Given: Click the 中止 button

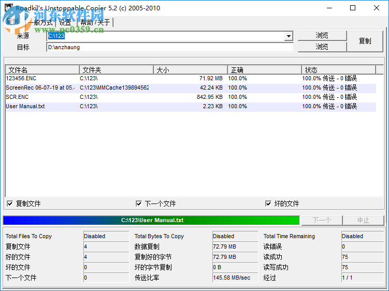Looking at the screenshot, I should pos(364,220).
